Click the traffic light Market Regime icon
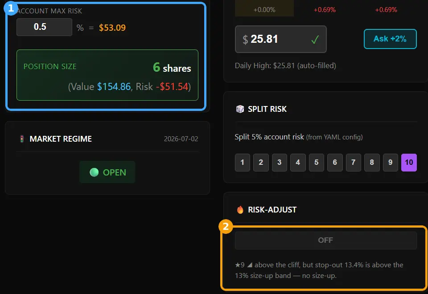 22,139
